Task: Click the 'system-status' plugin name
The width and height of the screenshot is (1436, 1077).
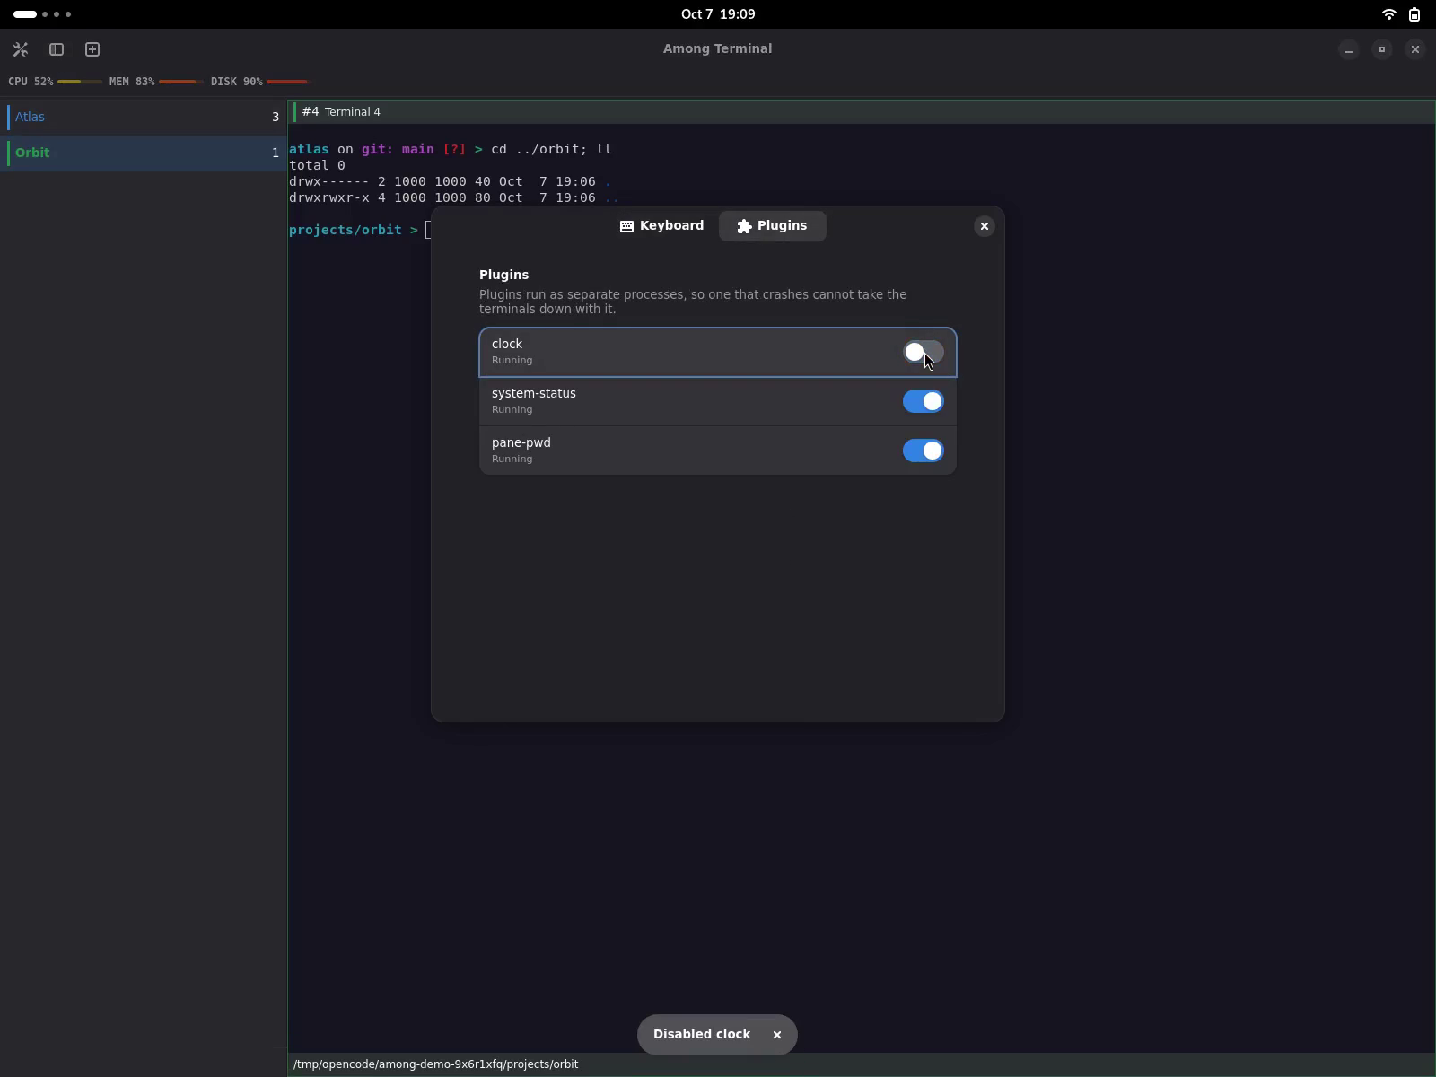Action: coord(534,393)
